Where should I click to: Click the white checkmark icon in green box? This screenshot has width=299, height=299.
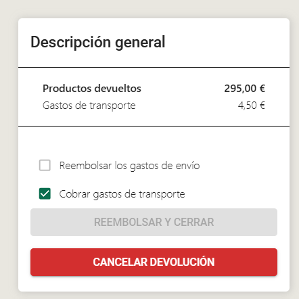point(45,193)
